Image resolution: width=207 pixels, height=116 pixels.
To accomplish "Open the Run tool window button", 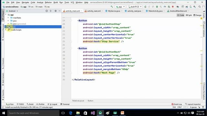I will (x=10, y=104).
